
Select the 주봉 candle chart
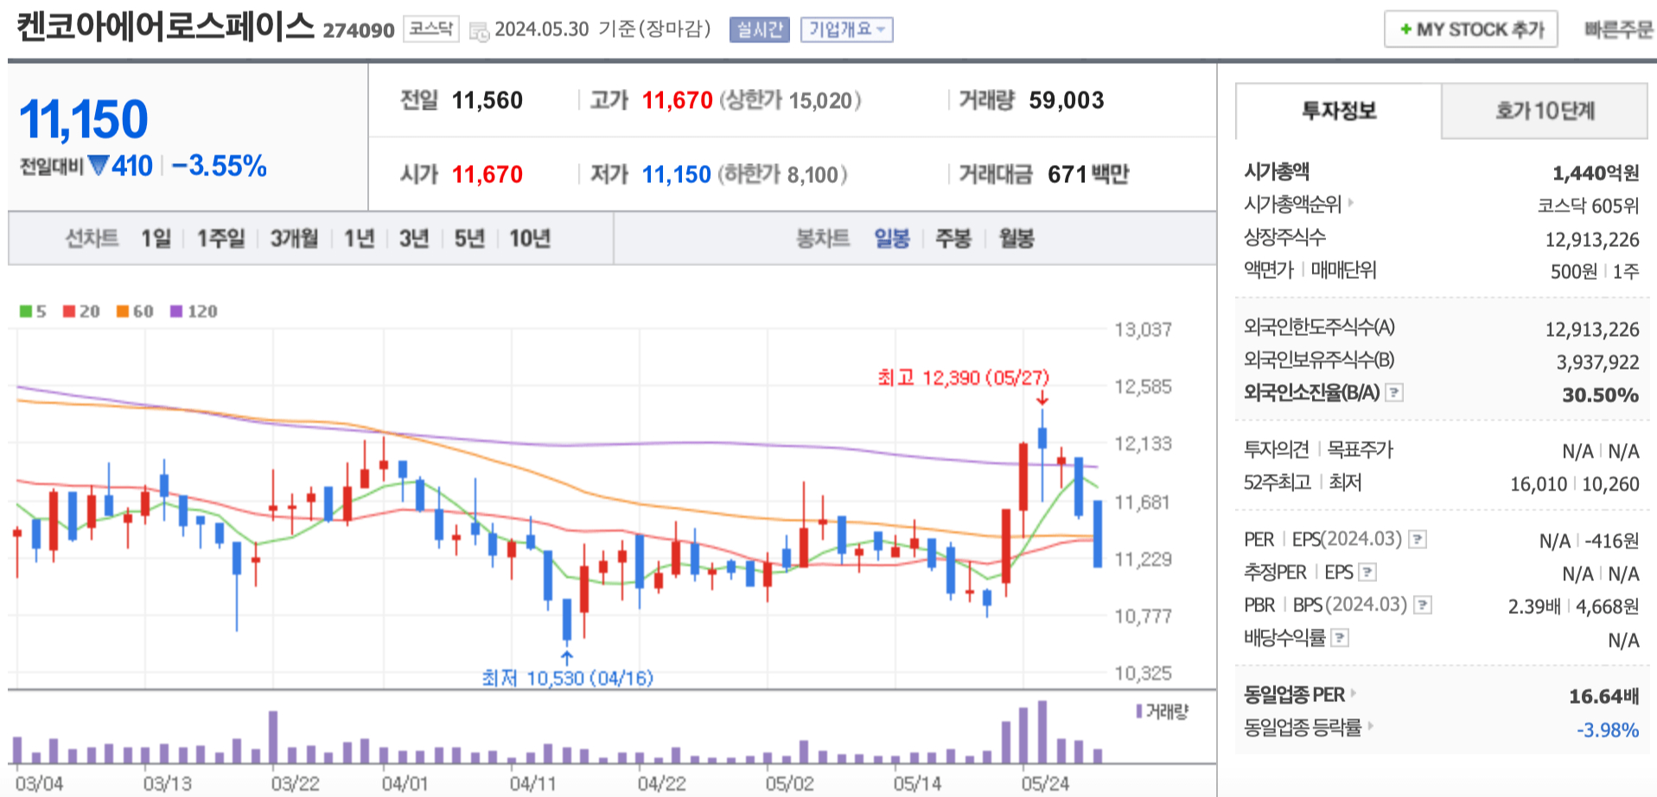tap(953, 238)
